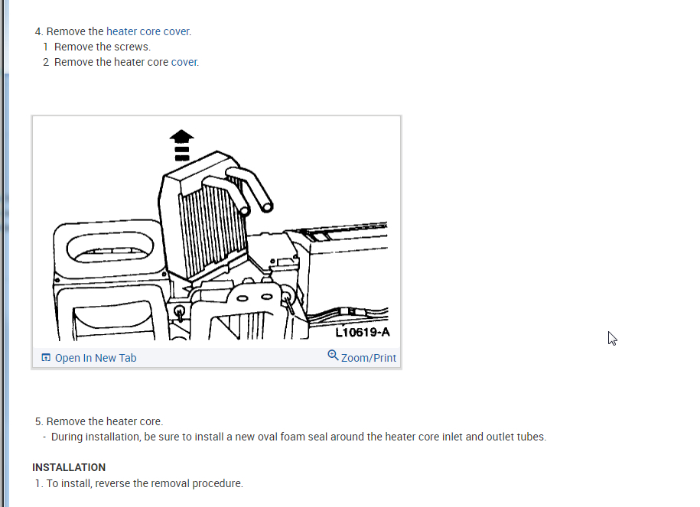Open the 'Zoom/Print' text link

pos(368,358)
